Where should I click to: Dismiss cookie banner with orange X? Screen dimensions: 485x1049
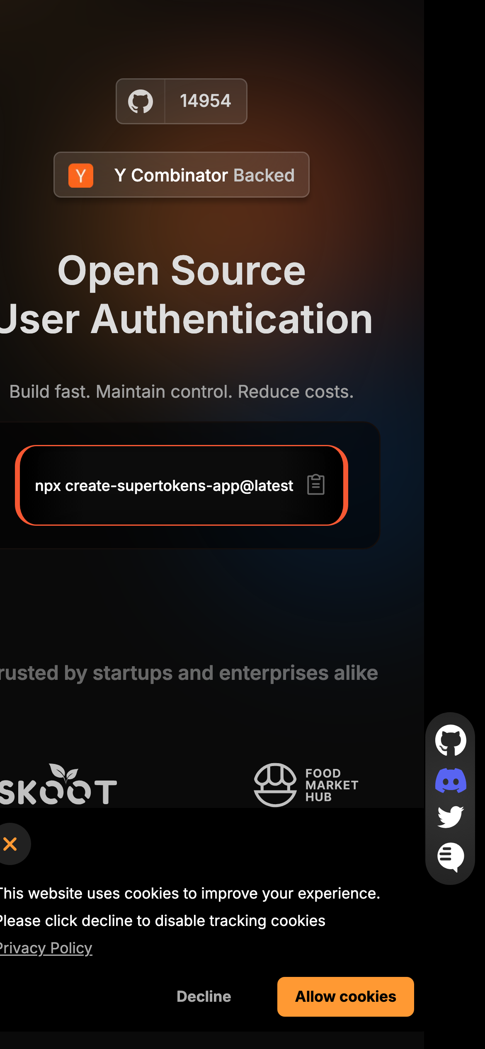click(10, 844)
